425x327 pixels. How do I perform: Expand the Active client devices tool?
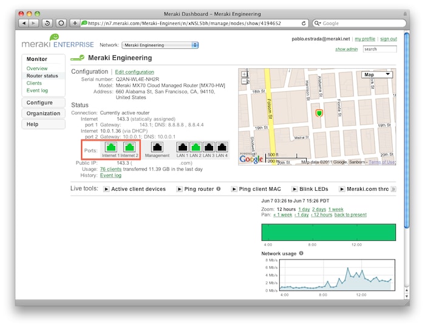tap(106, 189)
